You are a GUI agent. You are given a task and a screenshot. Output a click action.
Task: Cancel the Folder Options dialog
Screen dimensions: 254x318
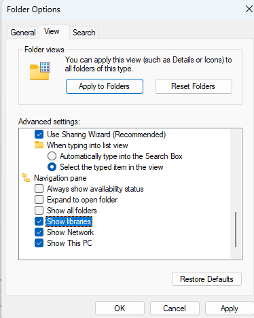coord(175,308)
